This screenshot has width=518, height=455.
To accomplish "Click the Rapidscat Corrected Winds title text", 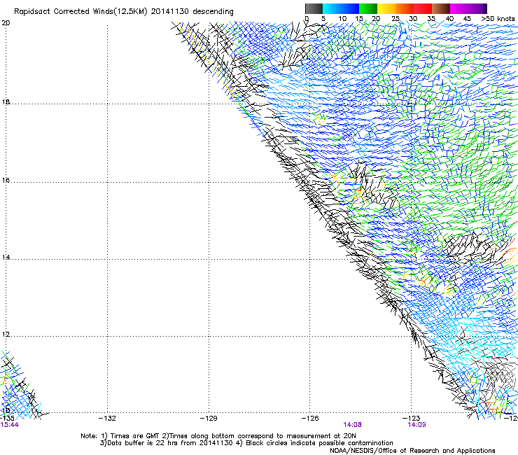I will coord(124,12).
